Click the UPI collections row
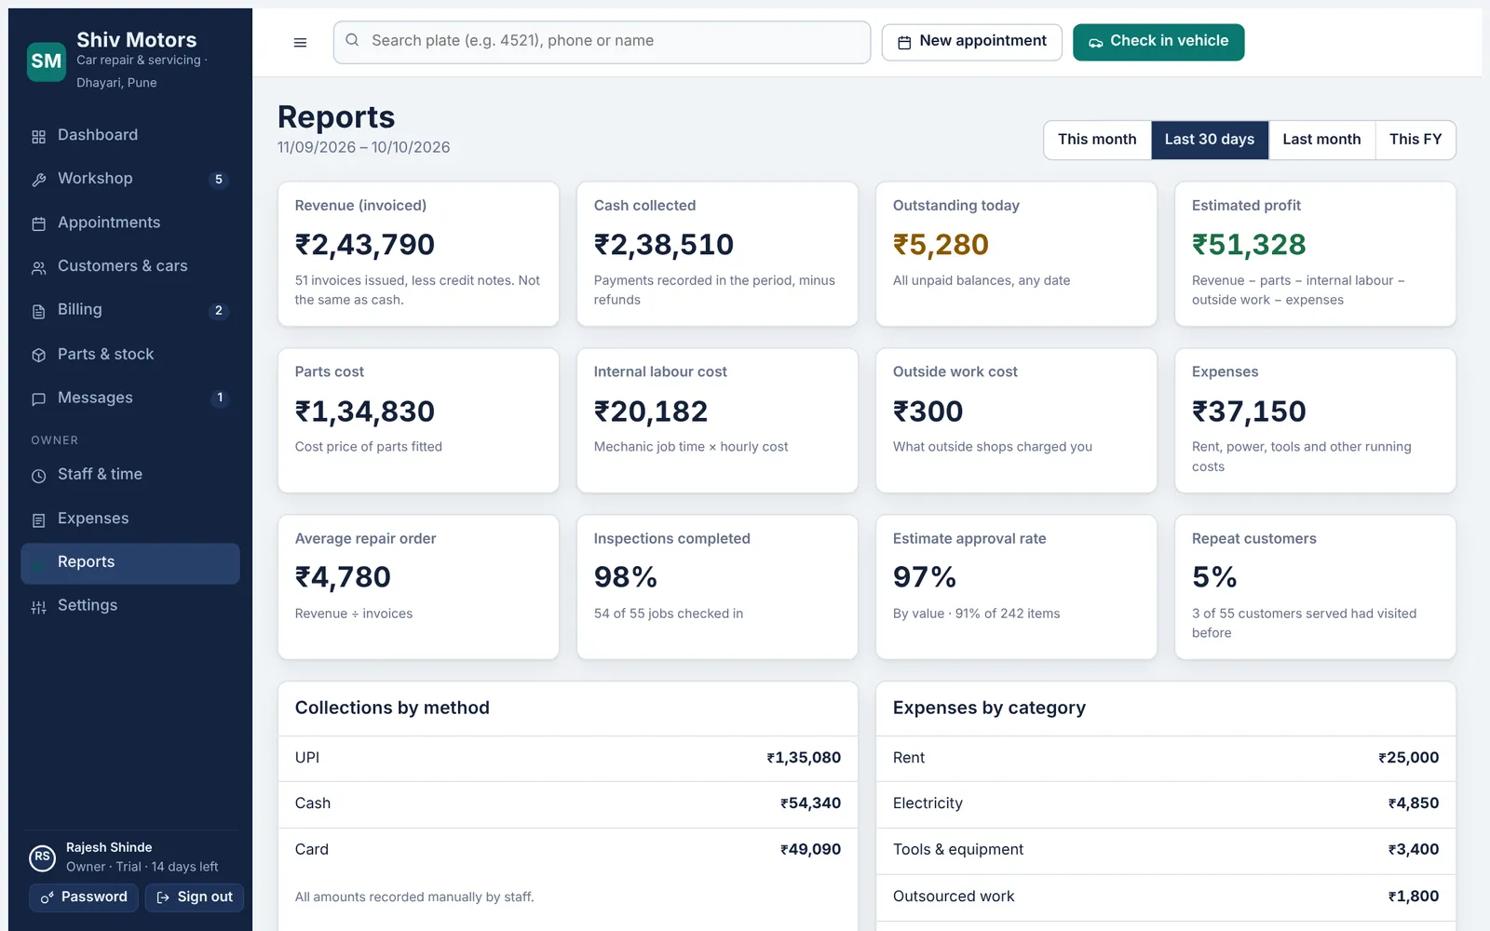The width and height of the screenshot is (1490, 931). [568, 759]
